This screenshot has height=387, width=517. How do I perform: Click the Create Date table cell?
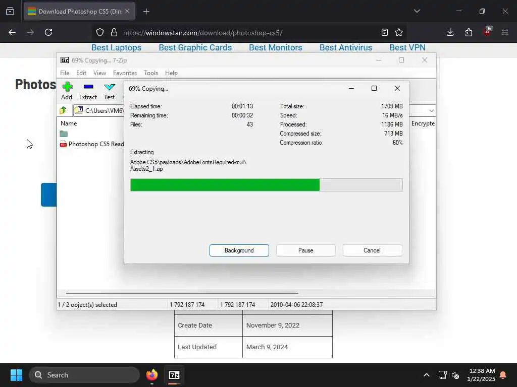(209, 326)
